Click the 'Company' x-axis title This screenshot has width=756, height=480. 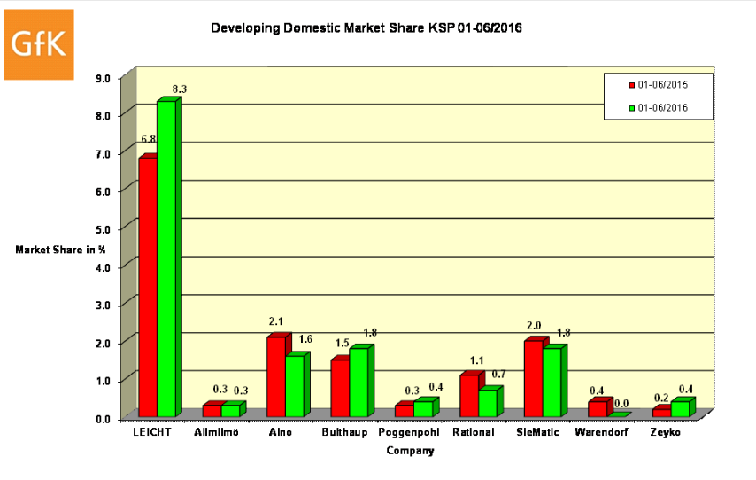click(x=410, y=451)
